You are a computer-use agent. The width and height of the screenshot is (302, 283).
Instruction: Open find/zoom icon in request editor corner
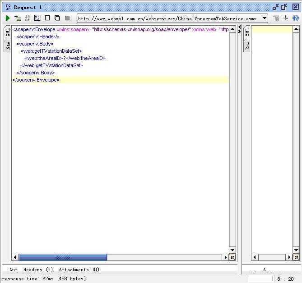[x=232, y=257]
